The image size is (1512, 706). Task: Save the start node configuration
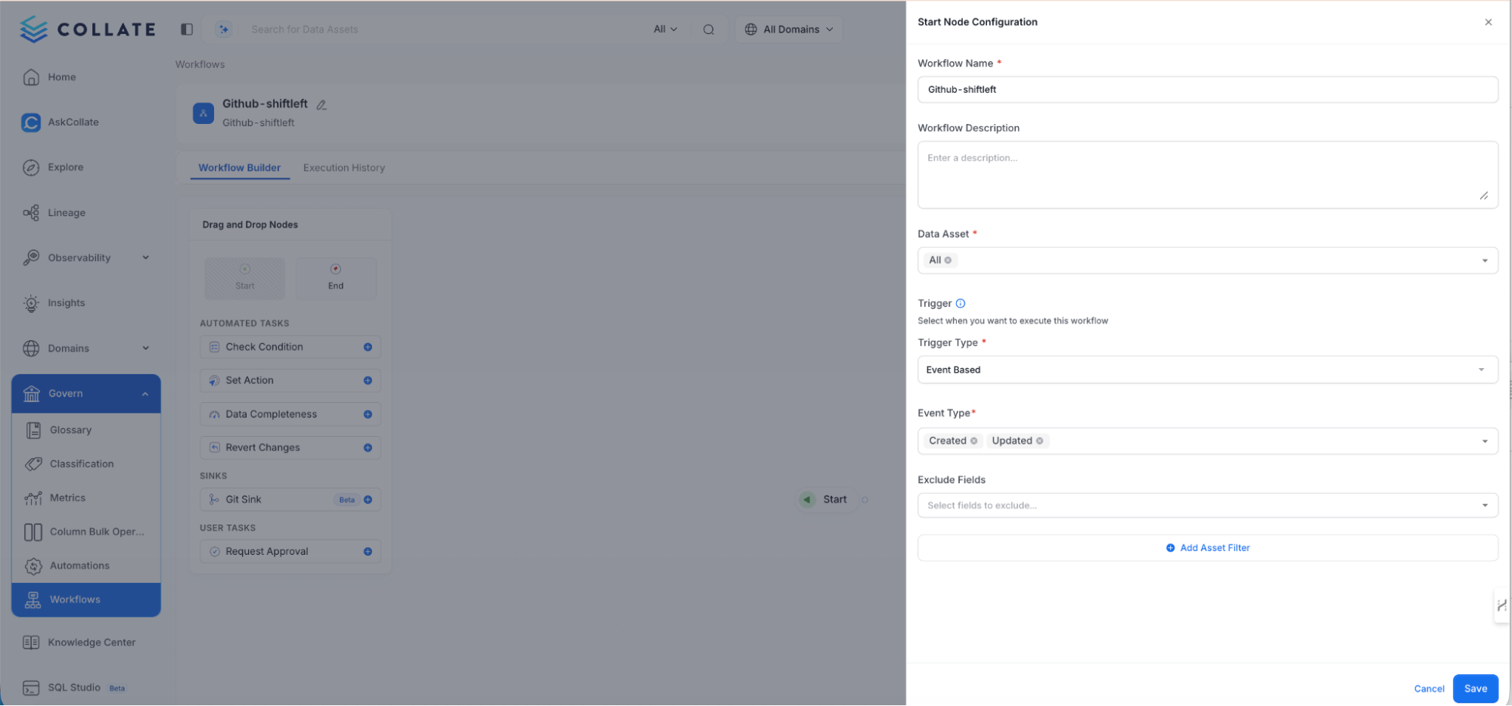[1474, 688]
